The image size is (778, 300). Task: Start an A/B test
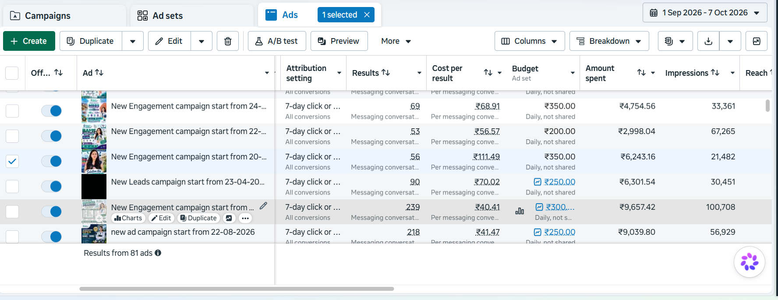click(x=277, y=41)
